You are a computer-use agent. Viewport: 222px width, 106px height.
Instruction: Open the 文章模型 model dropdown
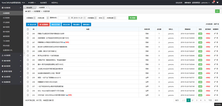coord(31,18)
